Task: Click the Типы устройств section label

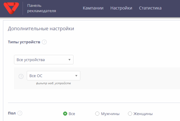Action: click(x=24, y=42)
